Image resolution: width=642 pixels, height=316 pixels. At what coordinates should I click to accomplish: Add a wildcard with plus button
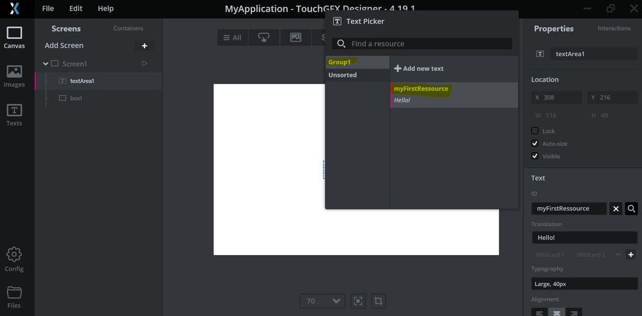point(631,254)
